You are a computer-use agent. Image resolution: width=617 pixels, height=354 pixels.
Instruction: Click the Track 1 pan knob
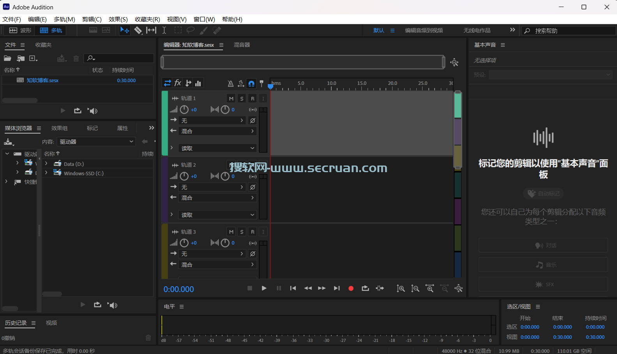click(x=225, y=110)
